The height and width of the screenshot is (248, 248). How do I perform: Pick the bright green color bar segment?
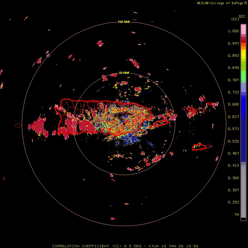(243, 75)
